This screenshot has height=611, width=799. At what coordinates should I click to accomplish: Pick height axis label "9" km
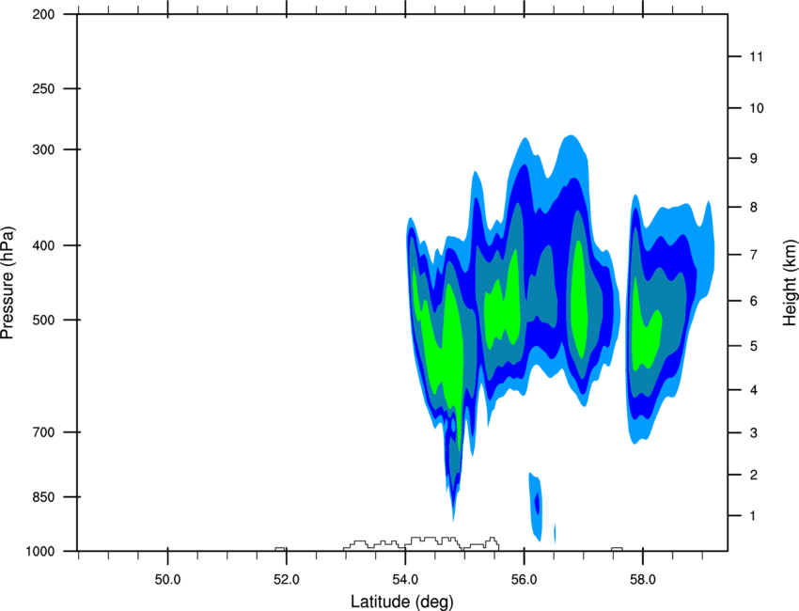754,159
